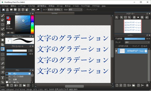The width and height of the screenshot is (151, 91).
Task: Open settings gear of the 文字のグラデーション layer
Action: pyautogui.click(x=146, y=51)
